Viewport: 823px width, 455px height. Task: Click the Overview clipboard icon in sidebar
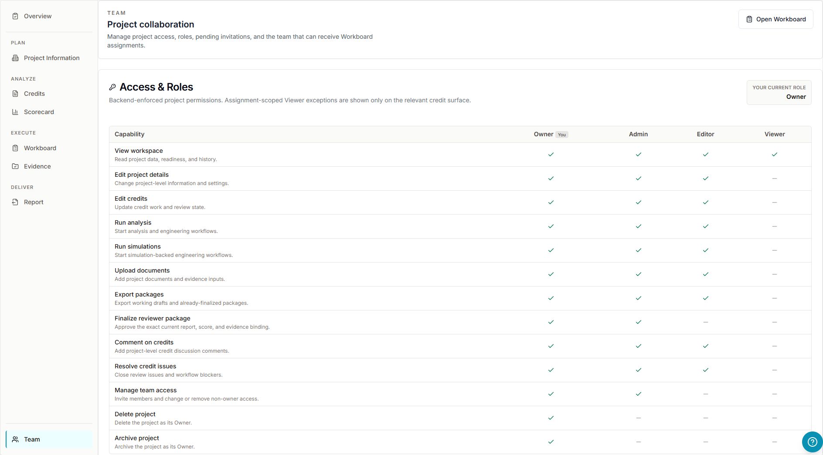[15, 16]
